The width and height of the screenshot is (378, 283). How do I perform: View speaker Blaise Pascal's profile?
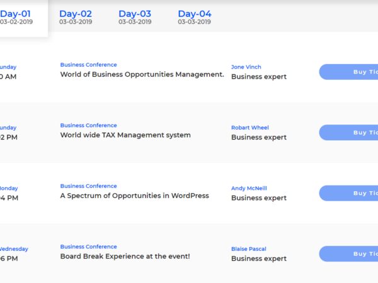click(249, 249)
